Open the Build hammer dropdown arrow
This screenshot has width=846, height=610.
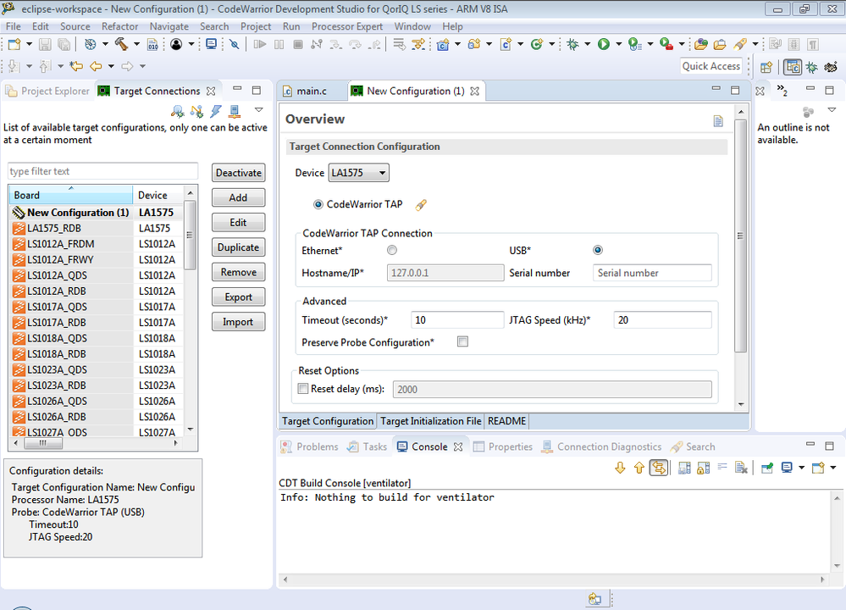pos(136,44)
